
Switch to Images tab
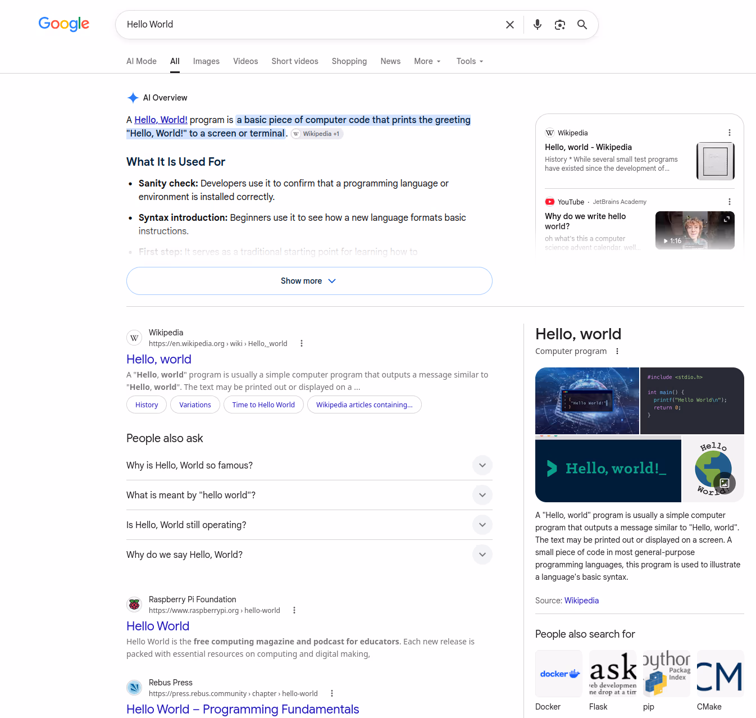click(206, 61)
